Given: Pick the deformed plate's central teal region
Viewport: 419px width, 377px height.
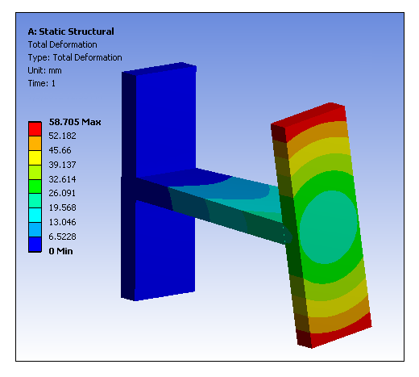Looking at the screenshot, I should click(328, 228).
